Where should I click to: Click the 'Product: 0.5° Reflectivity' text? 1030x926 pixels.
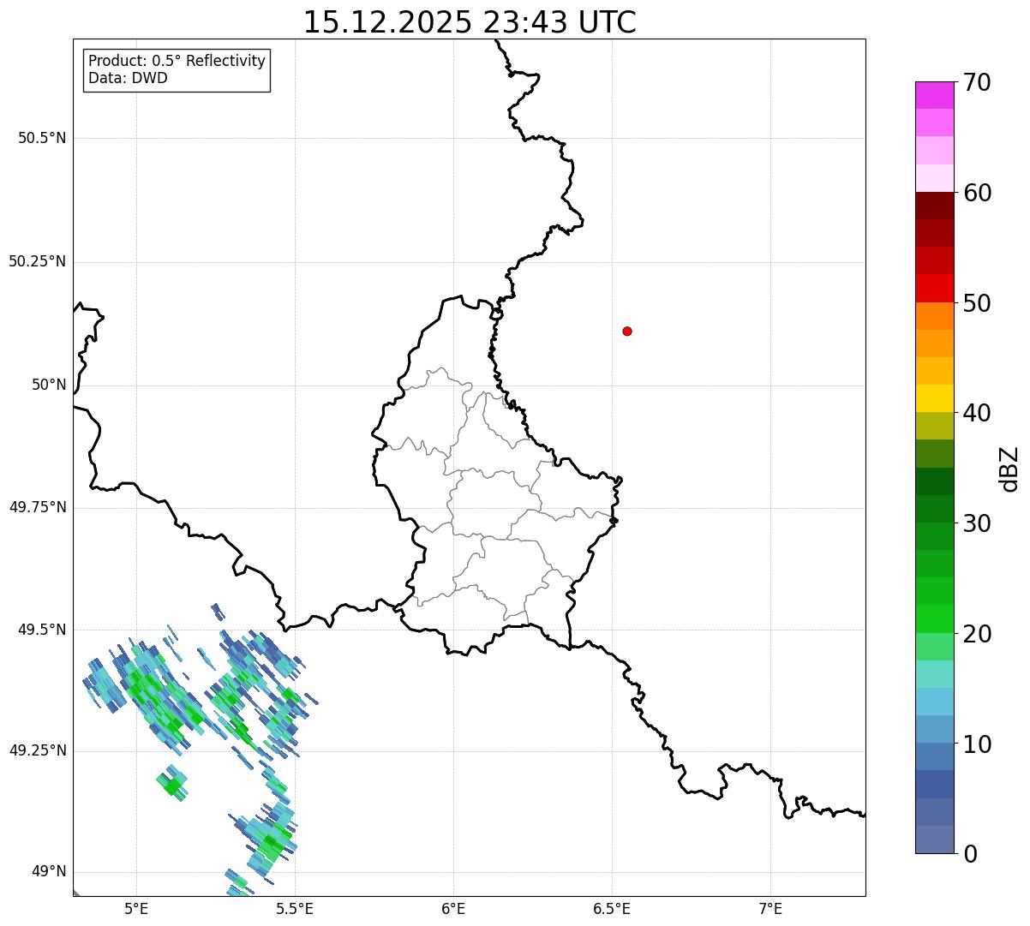pos(177,61)
